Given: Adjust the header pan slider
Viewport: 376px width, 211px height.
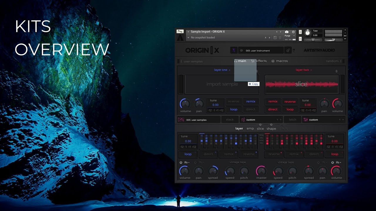Looking at the screenshot, I should (x=313, y=40).
